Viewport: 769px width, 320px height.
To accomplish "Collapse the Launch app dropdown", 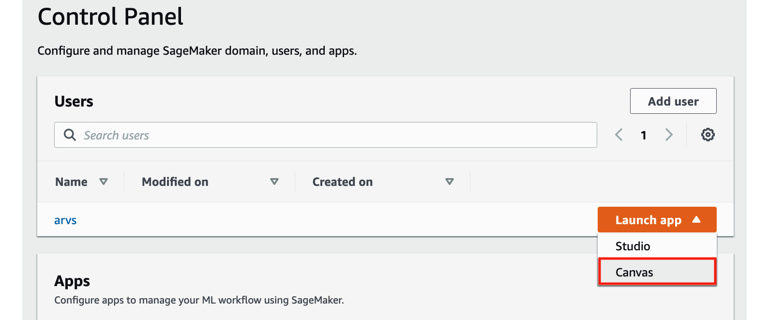I will [657, 220].
